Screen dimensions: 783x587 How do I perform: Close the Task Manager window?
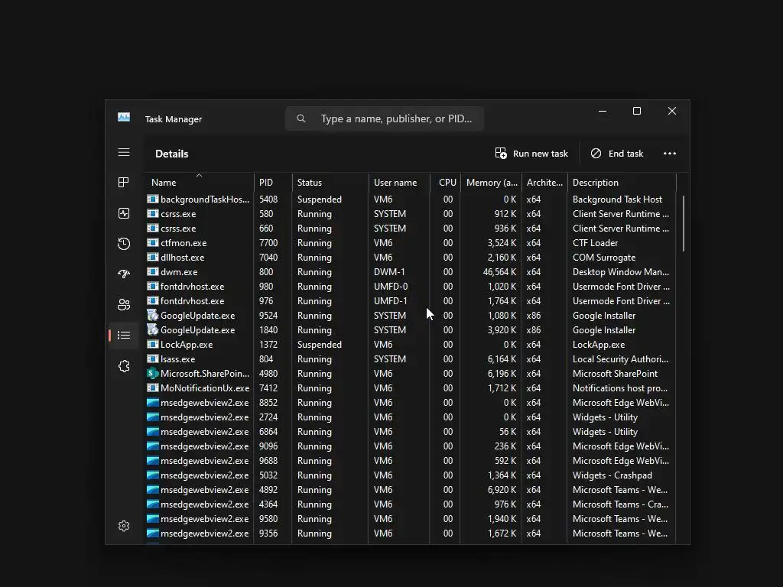(672, 111)
